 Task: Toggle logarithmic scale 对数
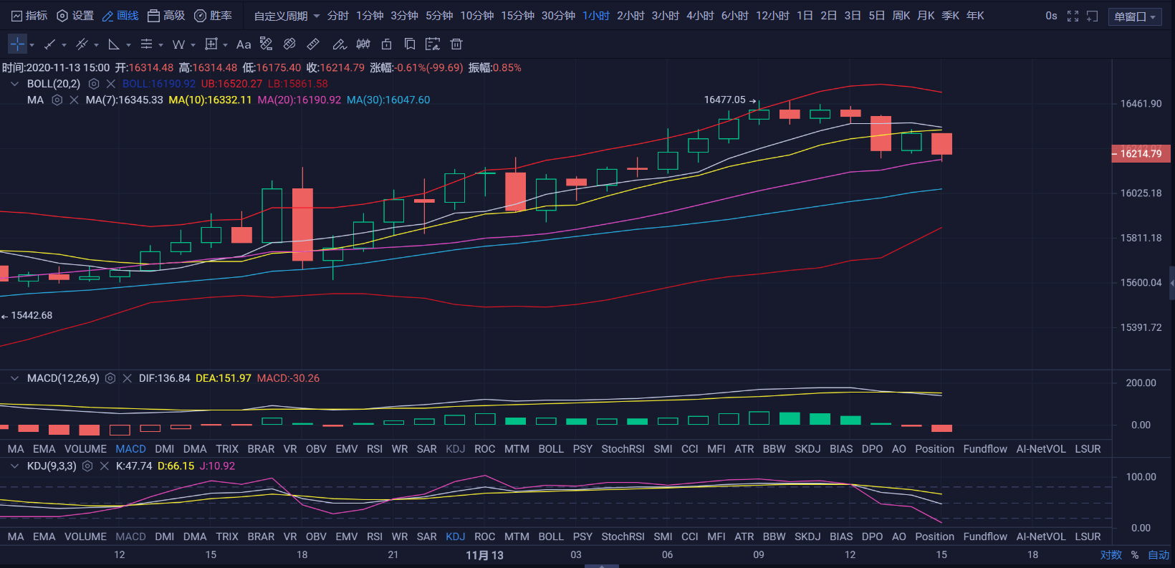pos(1111,555)
